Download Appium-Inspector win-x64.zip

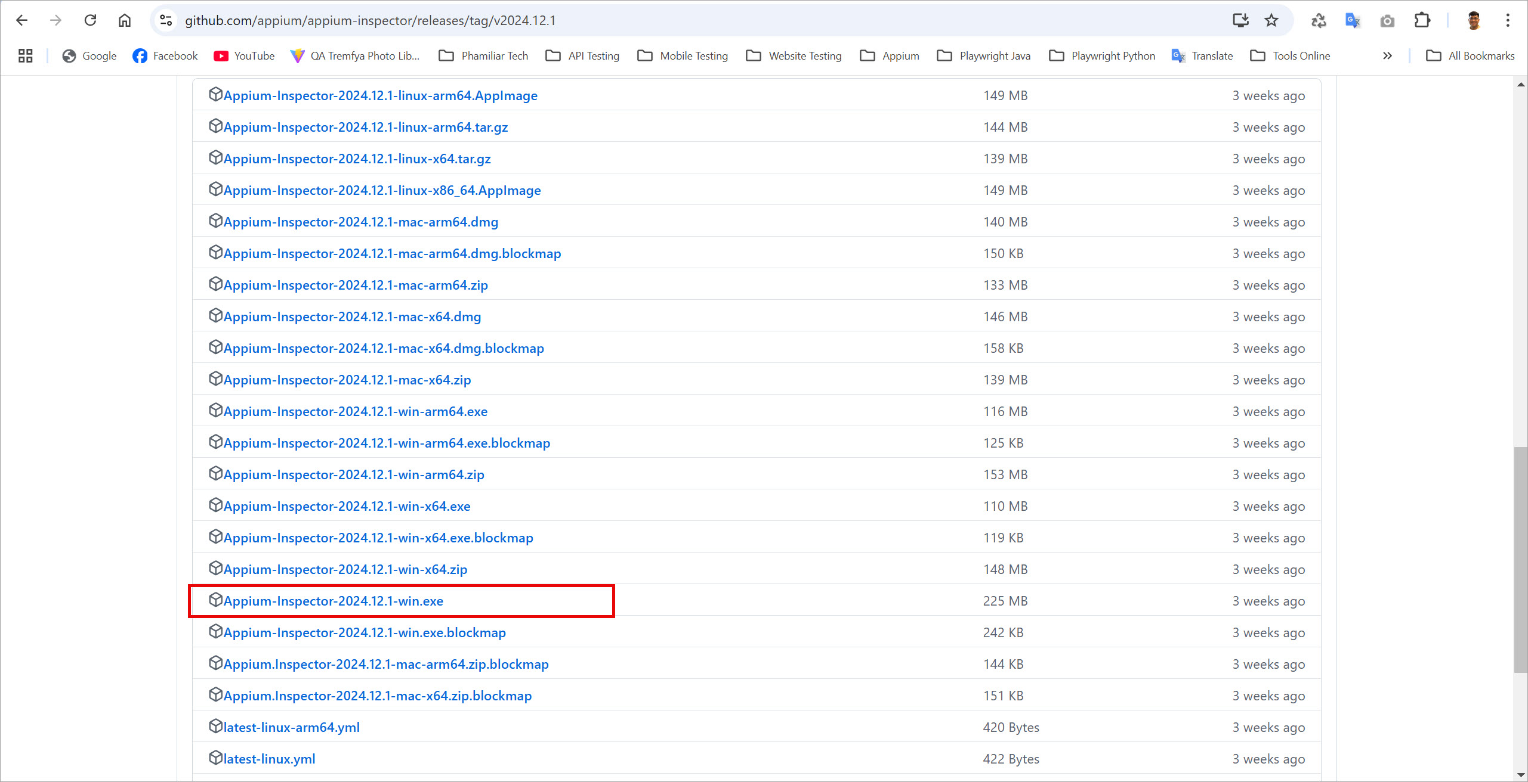point(345,569)
